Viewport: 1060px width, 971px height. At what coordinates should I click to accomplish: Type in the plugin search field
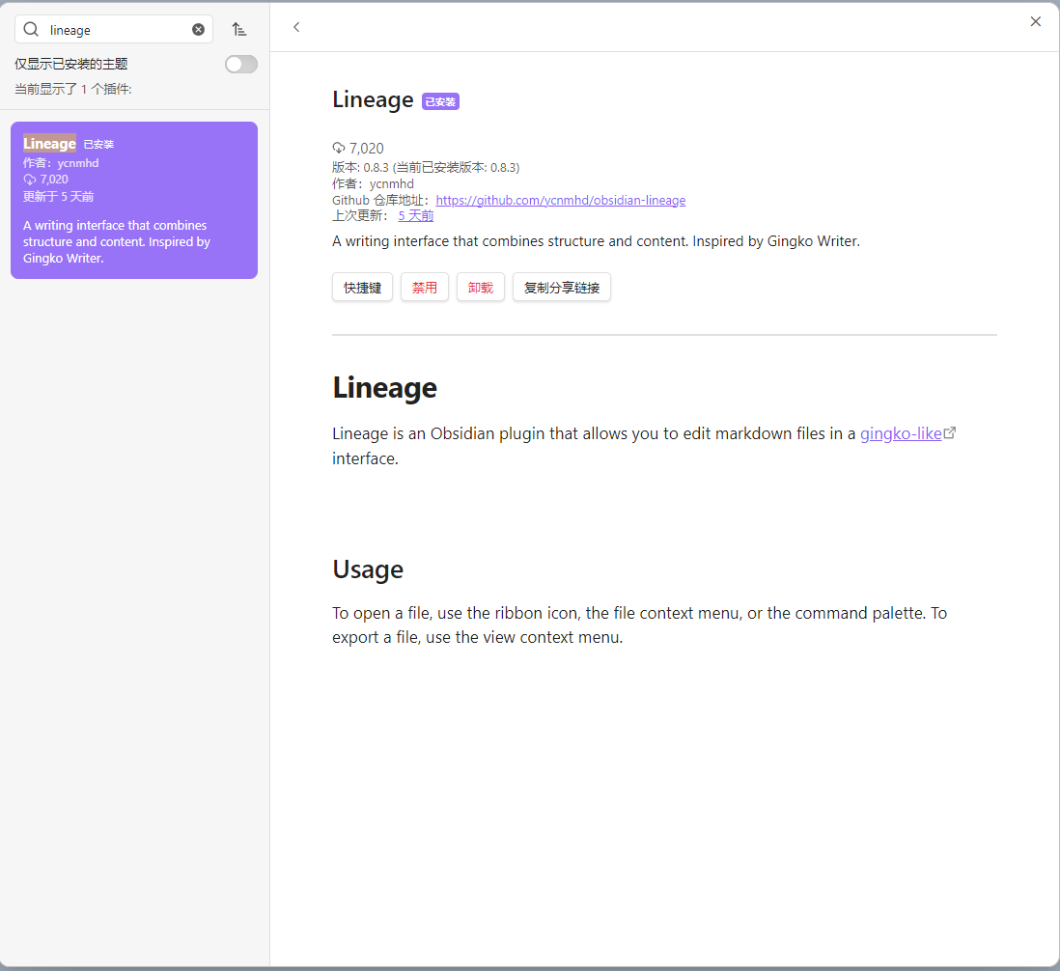tap(116, 30)
